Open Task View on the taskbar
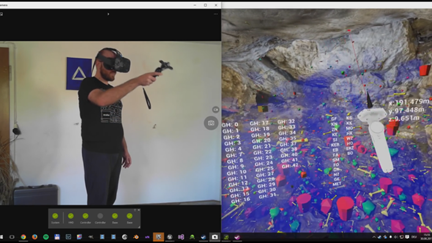This screenshot has height=243, width=432. click(12, 237)
